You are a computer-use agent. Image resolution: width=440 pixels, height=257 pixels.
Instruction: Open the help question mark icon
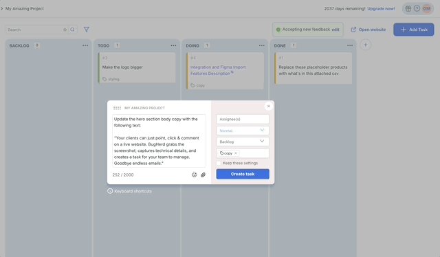pyautogui.click(x=417, y=9)
